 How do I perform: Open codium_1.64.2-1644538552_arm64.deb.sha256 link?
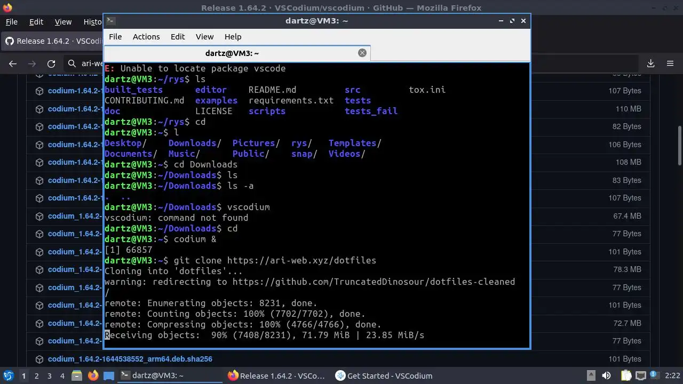click(130, 359)
